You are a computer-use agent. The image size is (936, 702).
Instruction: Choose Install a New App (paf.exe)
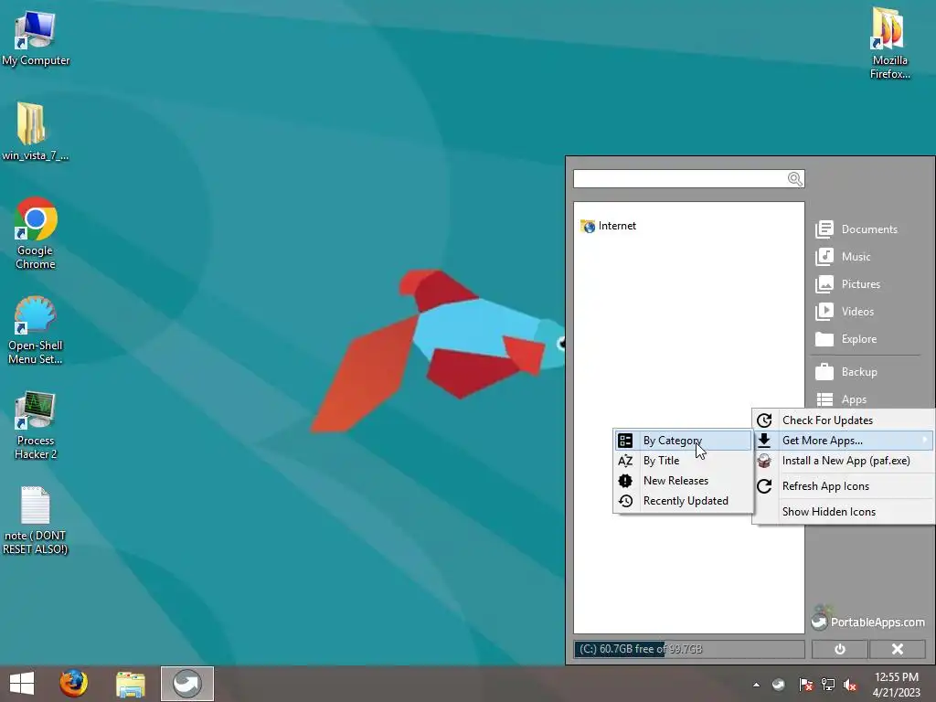pos(844,461)
